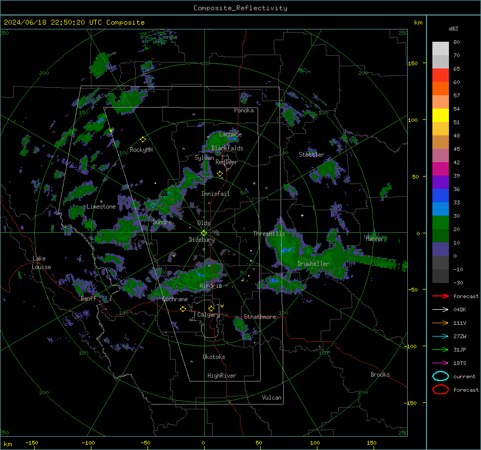The image size is (481, 450).
Task: Click the red forecast ellipse icon
Action: (440, 390)
